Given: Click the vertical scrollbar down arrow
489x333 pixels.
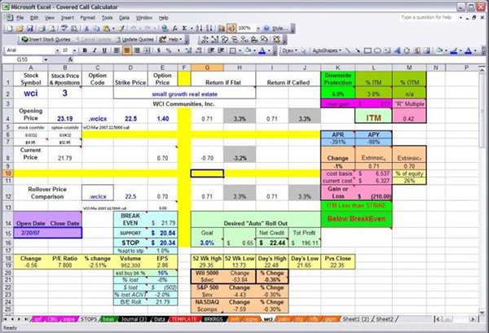Looking at the screenshot, I should click(482, 311).
